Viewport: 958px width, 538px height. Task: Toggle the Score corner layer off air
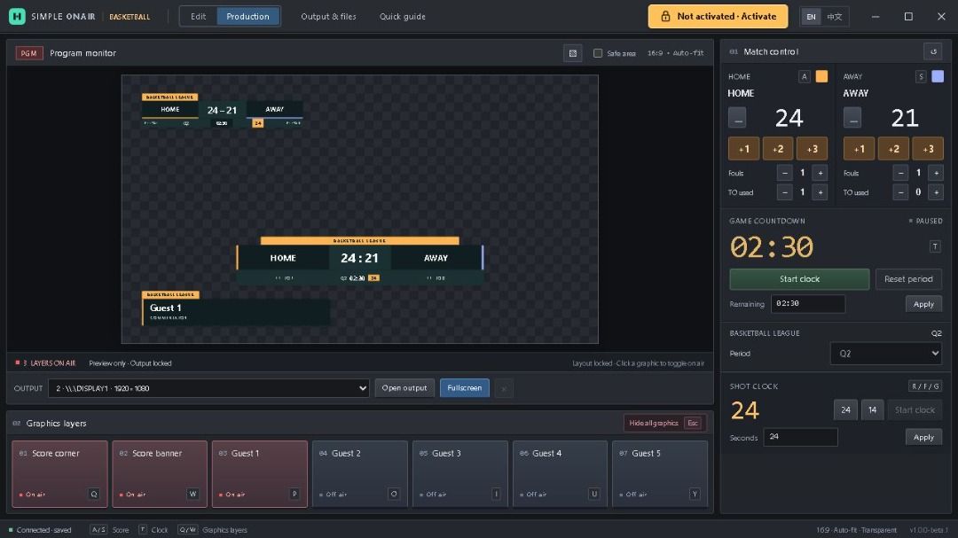click(x=60, y=474)
